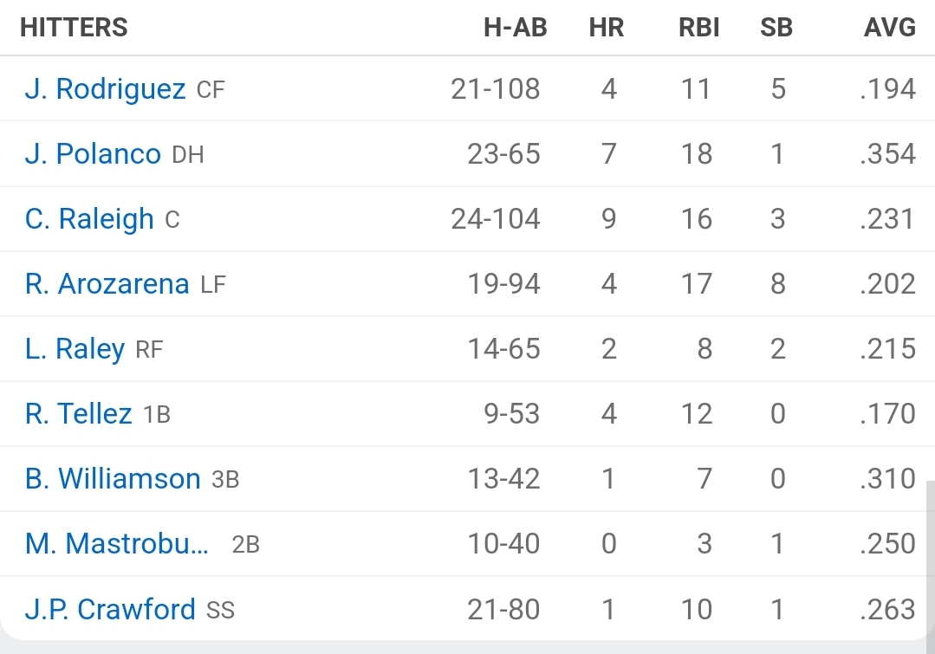935x654 pixels.
Task: Click R. Arozarena player link
Action: tap(107, 284)
